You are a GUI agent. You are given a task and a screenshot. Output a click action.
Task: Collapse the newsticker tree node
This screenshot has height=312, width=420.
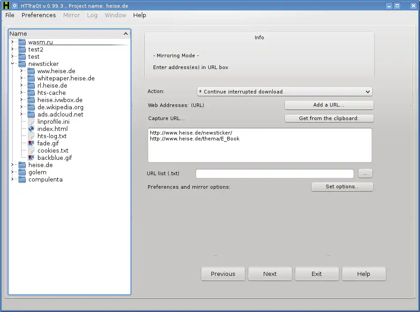(12, 64)
